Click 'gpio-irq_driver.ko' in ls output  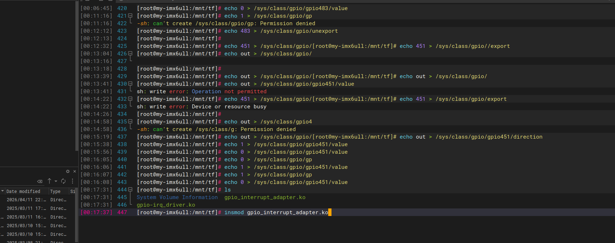point(166,205)
